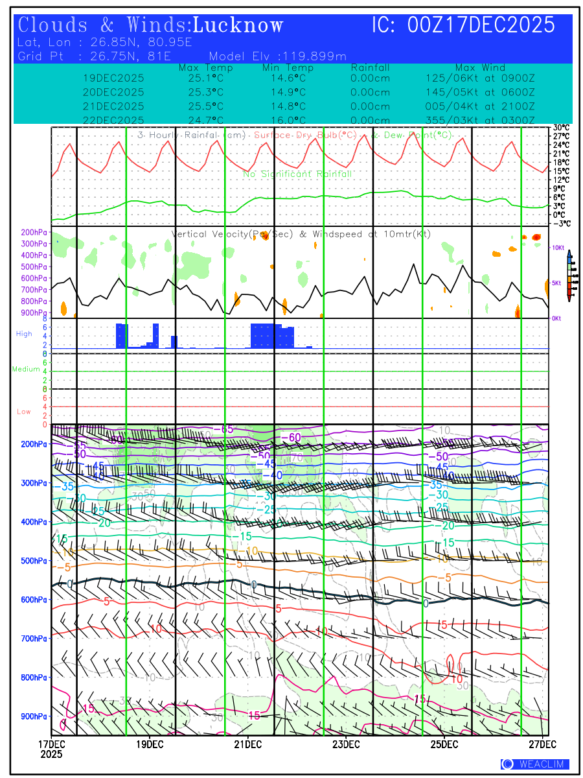The width and height of the screenshot is (583, 778).
Task: Click the Rainfall column header
Action: click(x=370, y=67)
